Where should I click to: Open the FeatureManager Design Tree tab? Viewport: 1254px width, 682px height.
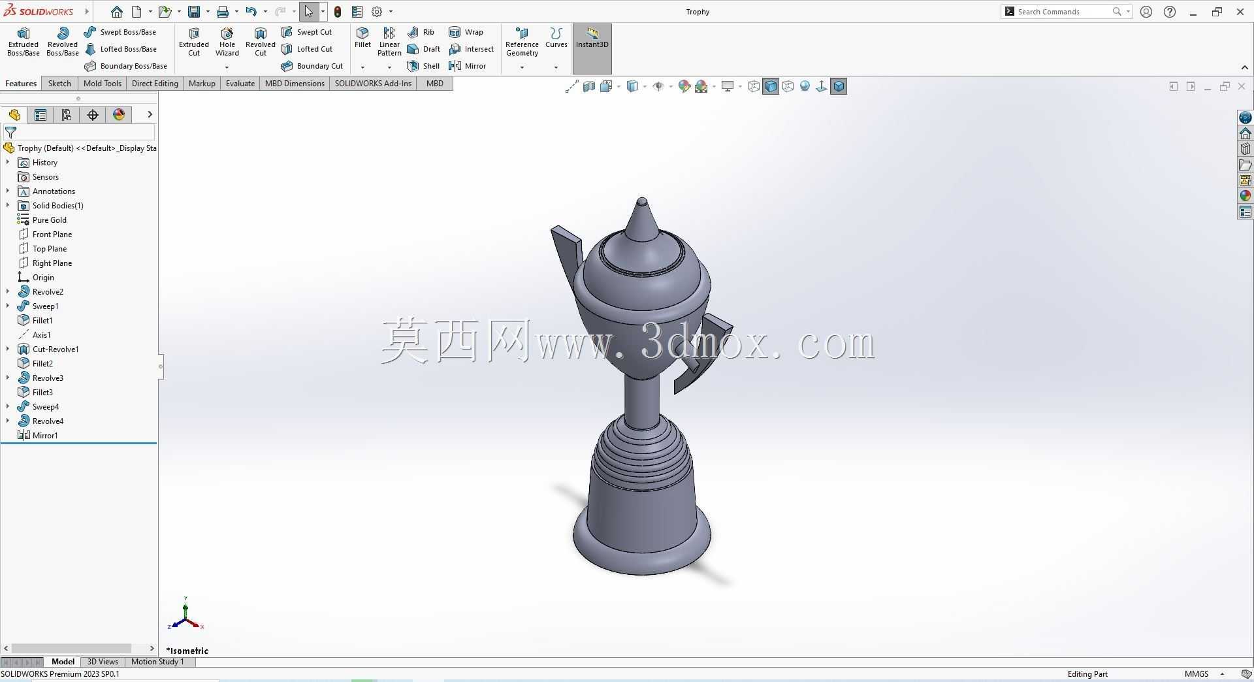(x=14, y=115)
